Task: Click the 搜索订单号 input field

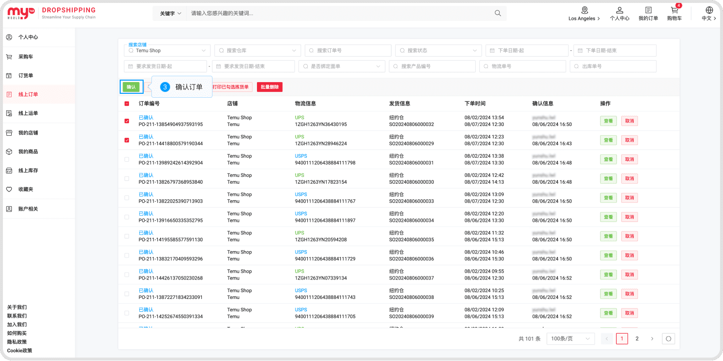Action: tap(348, 51)
